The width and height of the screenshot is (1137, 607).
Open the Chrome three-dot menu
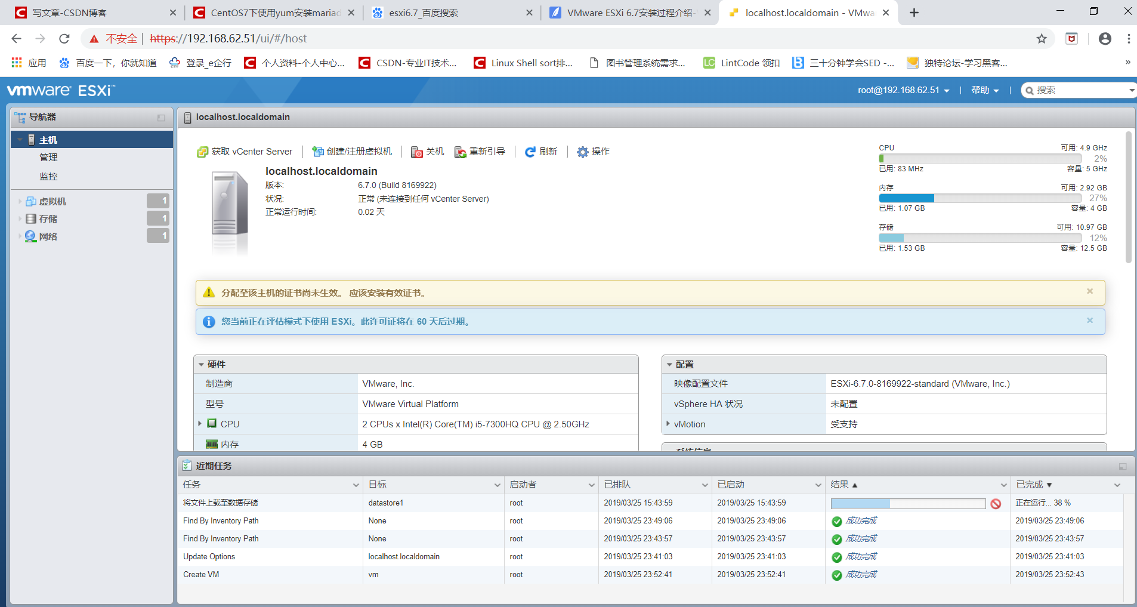1129,39
